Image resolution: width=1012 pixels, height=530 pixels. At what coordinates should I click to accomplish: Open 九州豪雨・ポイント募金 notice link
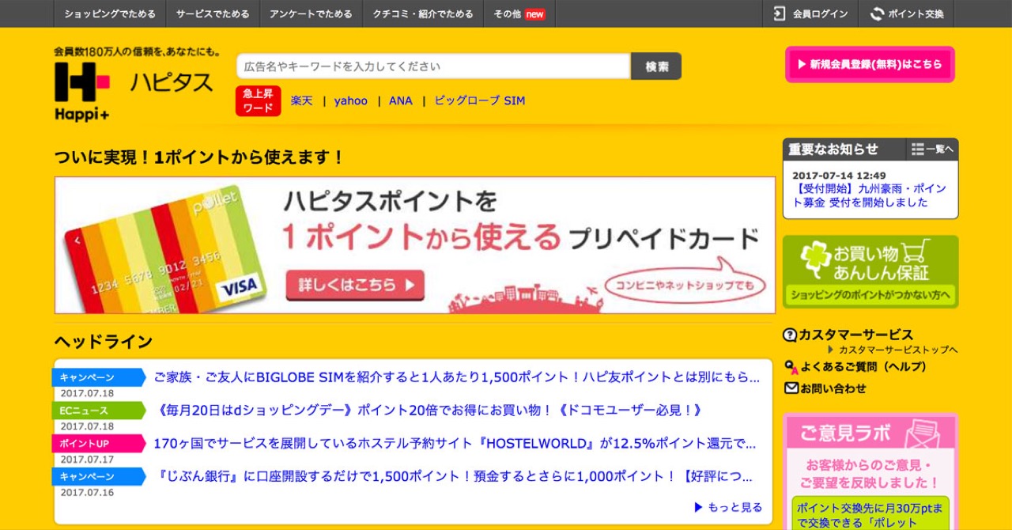pyautogui.click(x=869, y=195)
